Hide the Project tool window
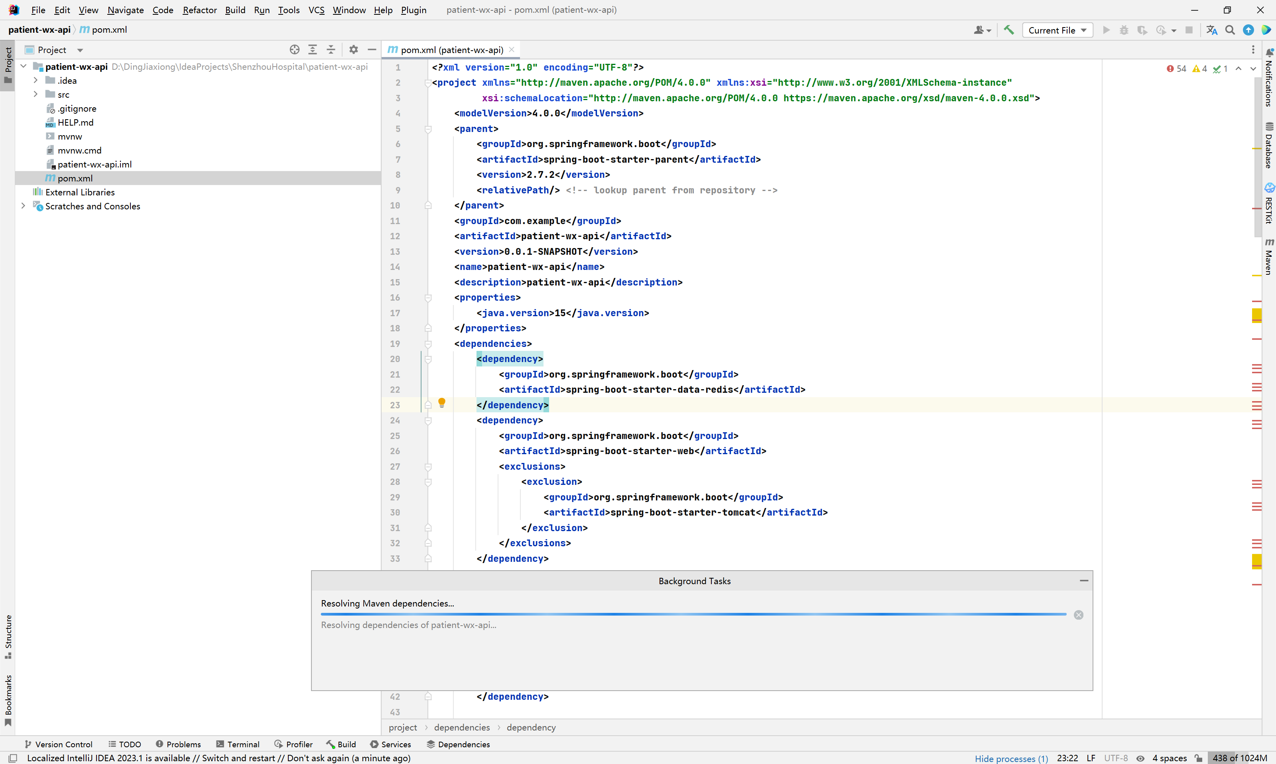Screen dimensions: 1276x764 coord(372,49)
